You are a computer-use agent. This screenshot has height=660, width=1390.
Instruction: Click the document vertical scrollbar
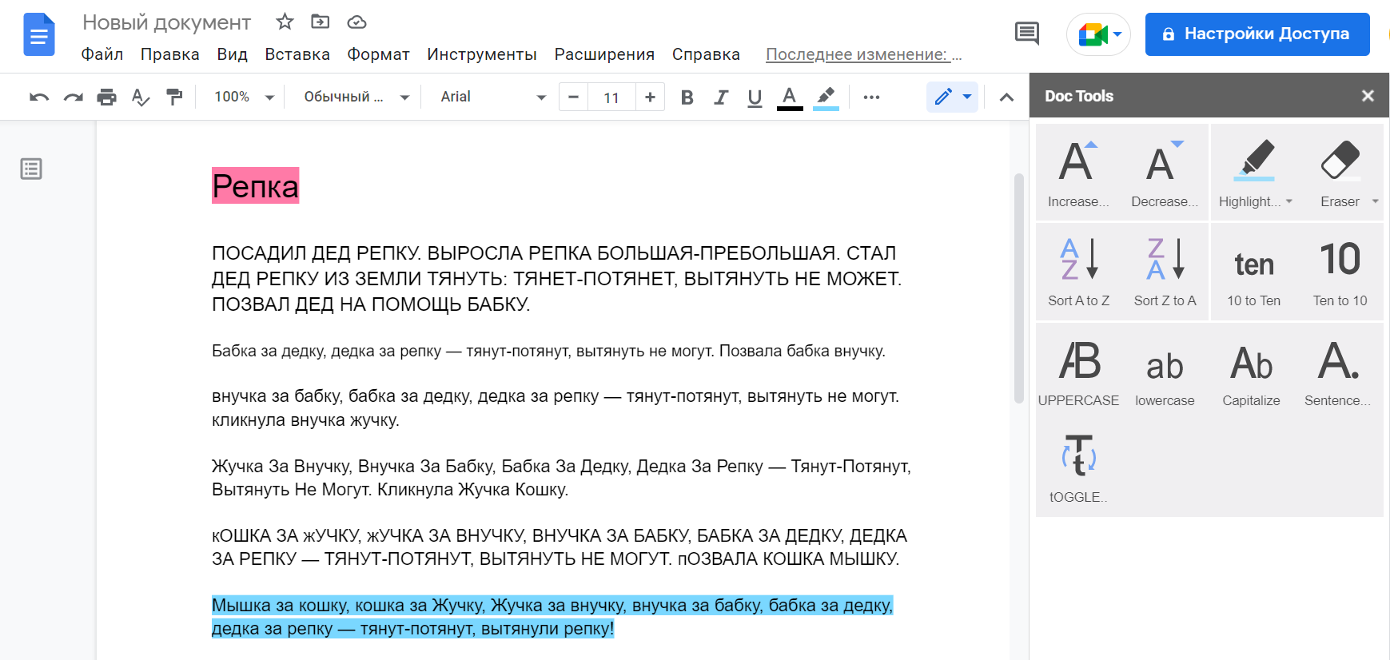tap(1019, 288)
